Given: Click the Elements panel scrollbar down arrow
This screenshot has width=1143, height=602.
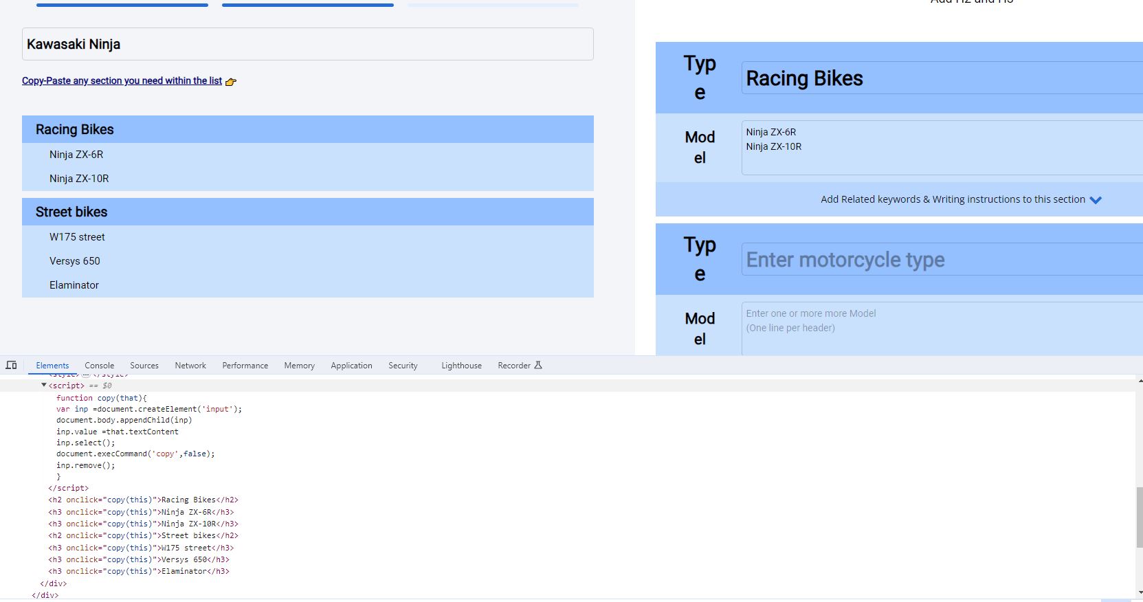Looking at the screenshot, I should 1139,592.
